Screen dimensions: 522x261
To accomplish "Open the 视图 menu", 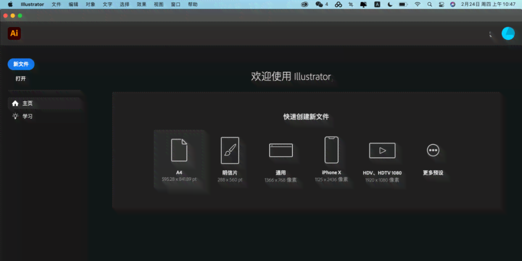I will click(159, 4).
